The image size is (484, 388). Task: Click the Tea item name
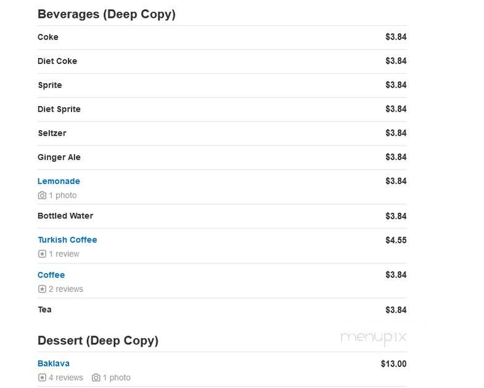(x=44, y=310)
